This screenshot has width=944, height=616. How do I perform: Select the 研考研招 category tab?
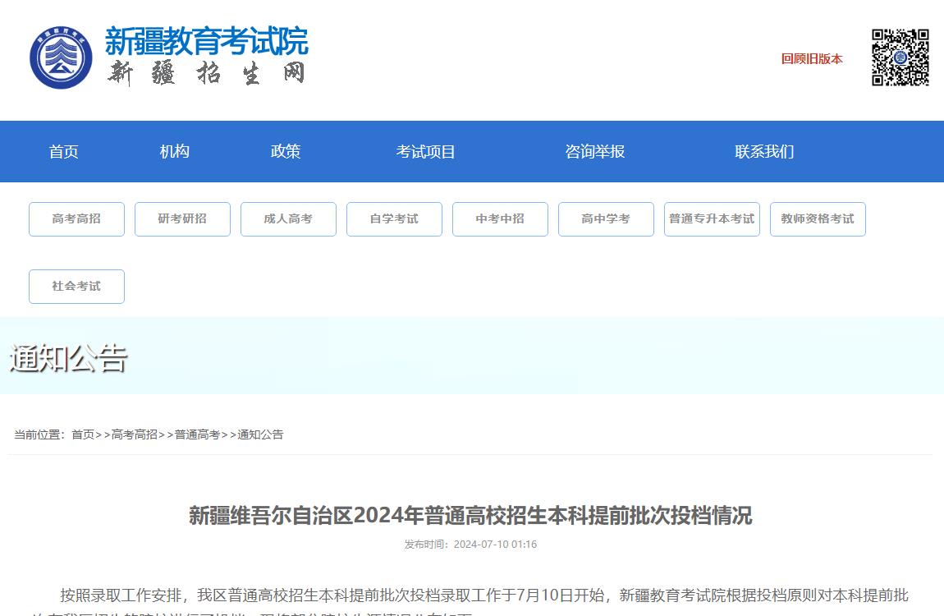pyautogui.click(x=182, y=218)
